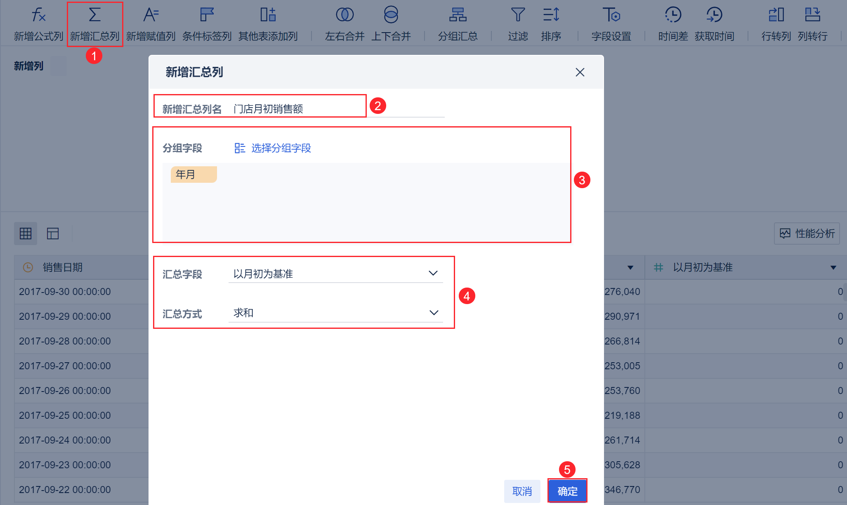Expand the 汇总方式 求和 dropdown

434,313
